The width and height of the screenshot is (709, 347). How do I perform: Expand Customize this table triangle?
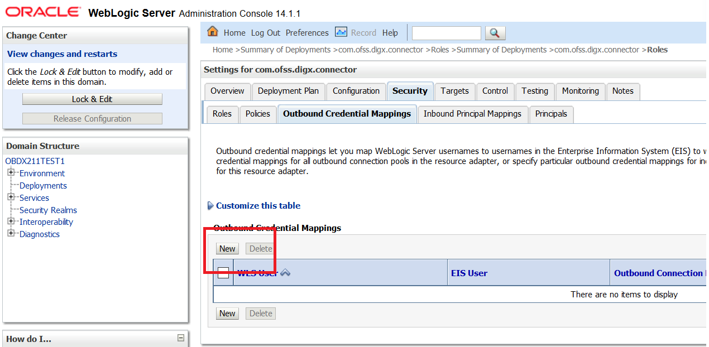tap(210, 206)
